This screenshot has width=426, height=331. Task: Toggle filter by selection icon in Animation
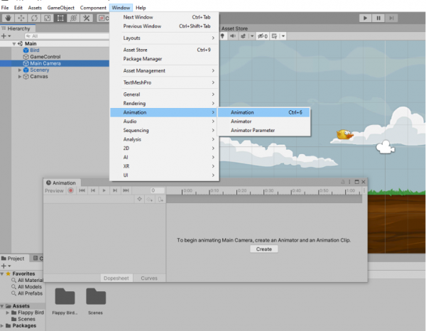139,199
